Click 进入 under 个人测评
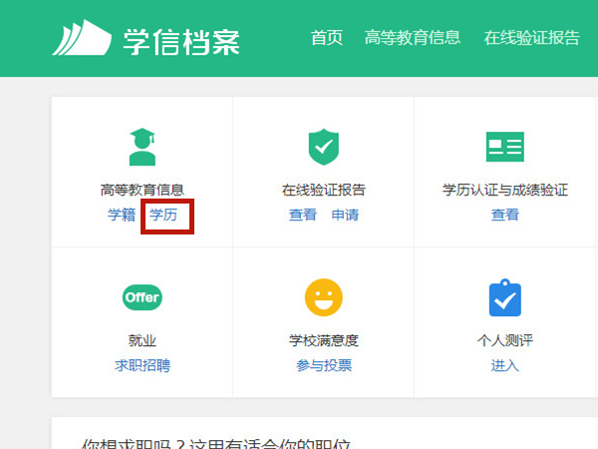The image size is (598, 449). [504, 365]
